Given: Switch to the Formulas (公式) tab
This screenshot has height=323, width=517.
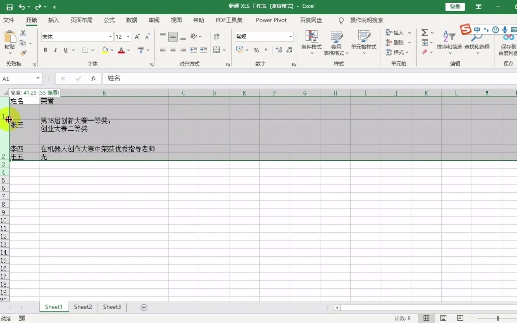Looking at the screenshot, I should [109, 20].
